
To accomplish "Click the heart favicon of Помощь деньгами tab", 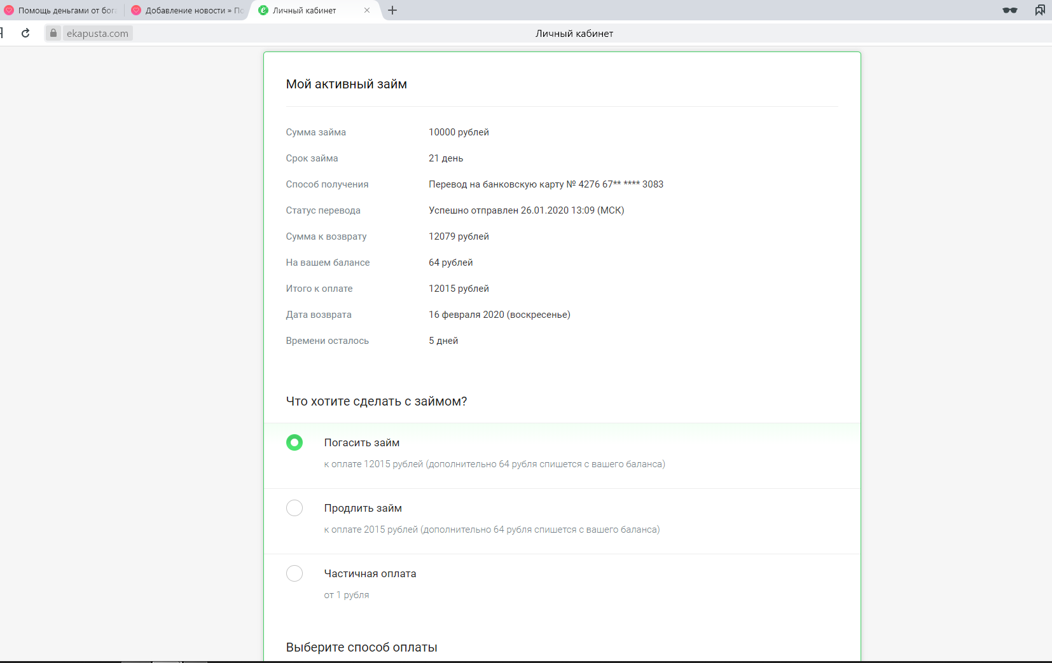I will coord(9,10).
